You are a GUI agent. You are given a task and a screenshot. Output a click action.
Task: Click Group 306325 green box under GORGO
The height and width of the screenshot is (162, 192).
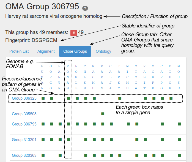[x=52, y=98]
